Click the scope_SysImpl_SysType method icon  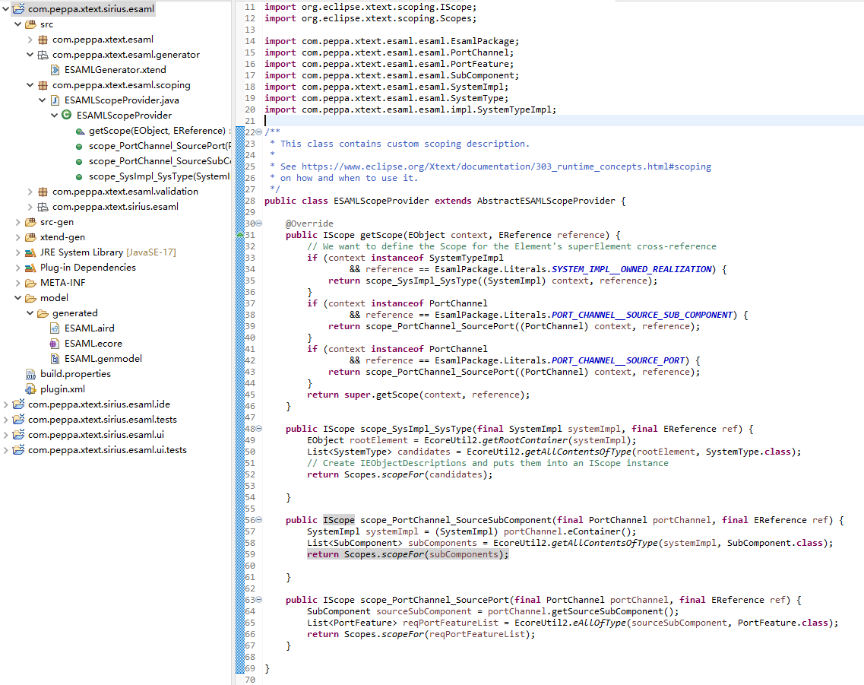[x=79, y=177]
